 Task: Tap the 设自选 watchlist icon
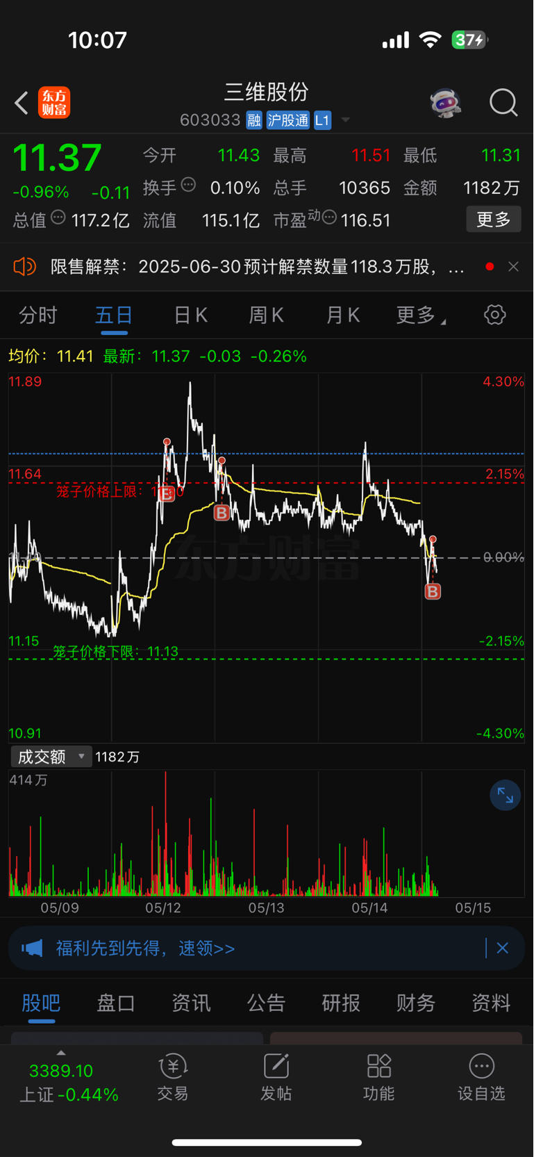pos(481,1078)
